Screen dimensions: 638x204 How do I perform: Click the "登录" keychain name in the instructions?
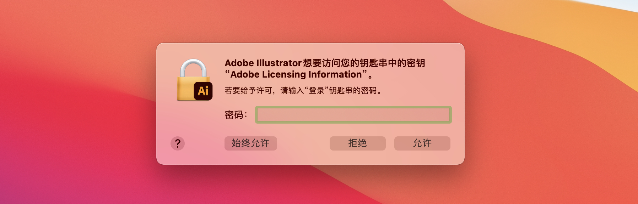click(317, 91)
